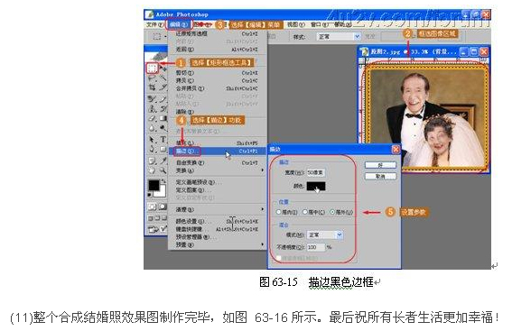Click the 取消 (Cancel) button
Screen dimensions: 512x331
tap(380, 177)
